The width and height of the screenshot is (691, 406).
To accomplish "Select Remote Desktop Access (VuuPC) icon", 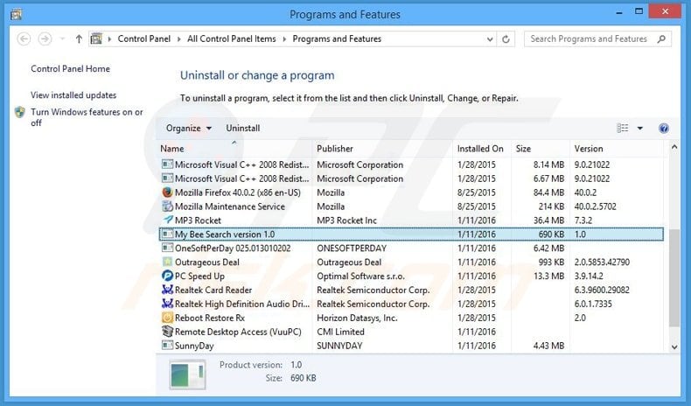I will [167, 332].
